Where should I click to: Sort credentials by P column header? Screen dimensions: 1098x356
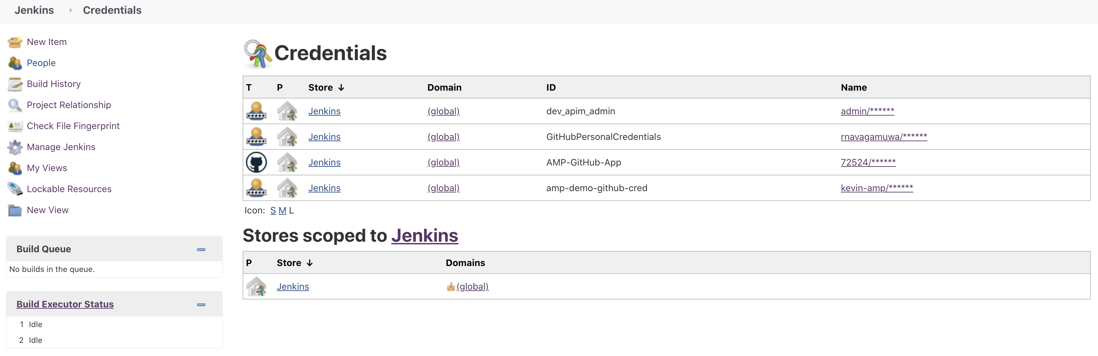280,88
